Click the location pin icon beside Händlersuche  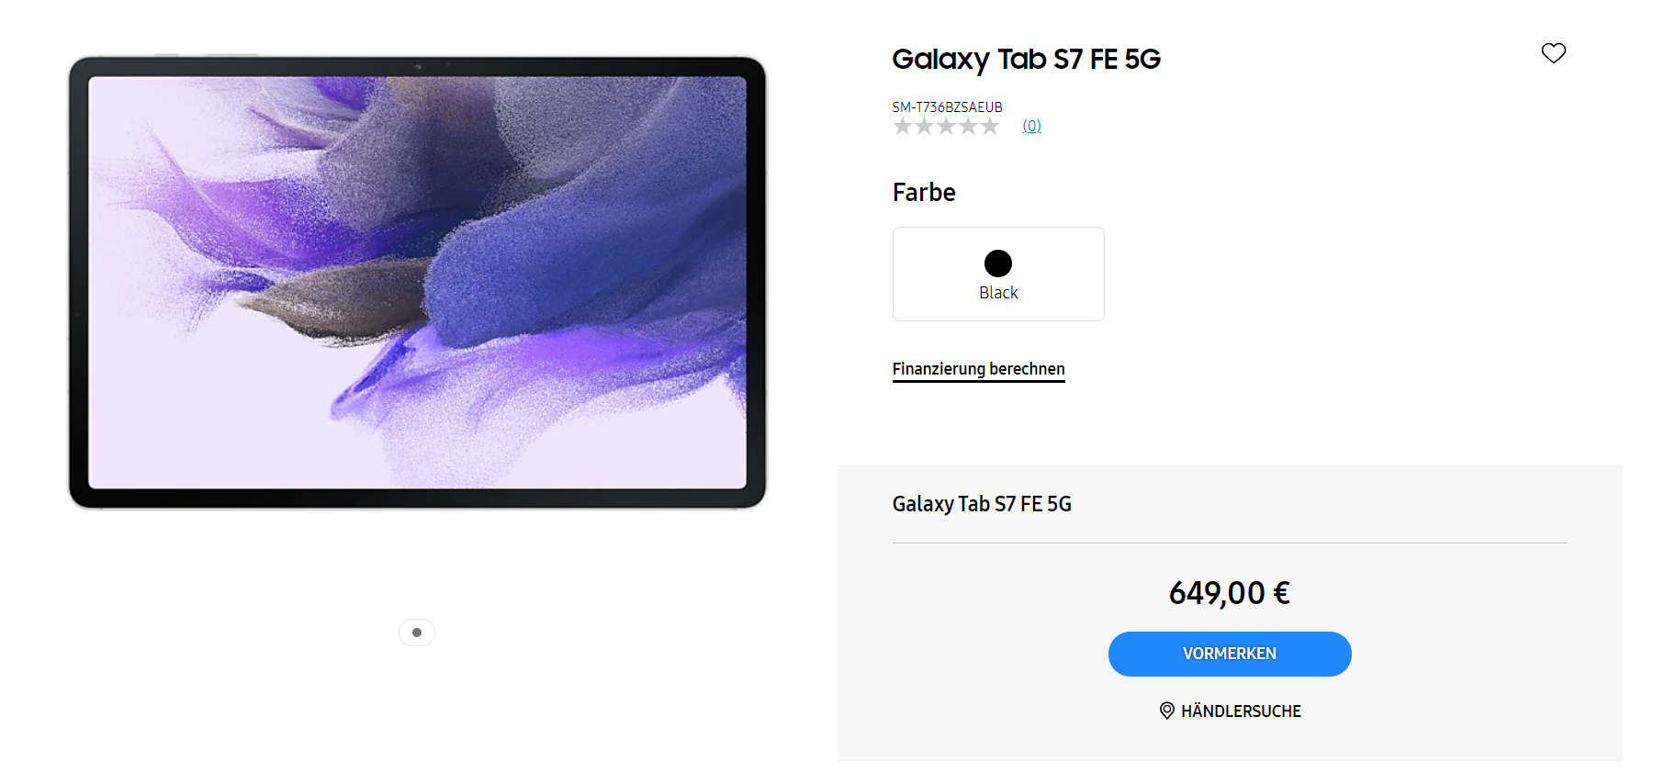pos(1166,711)
